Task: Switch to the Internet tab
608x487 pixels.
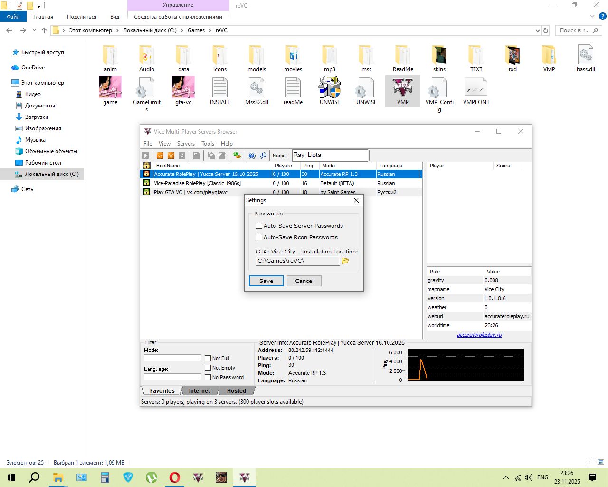Action: click(x=199, y=391)
